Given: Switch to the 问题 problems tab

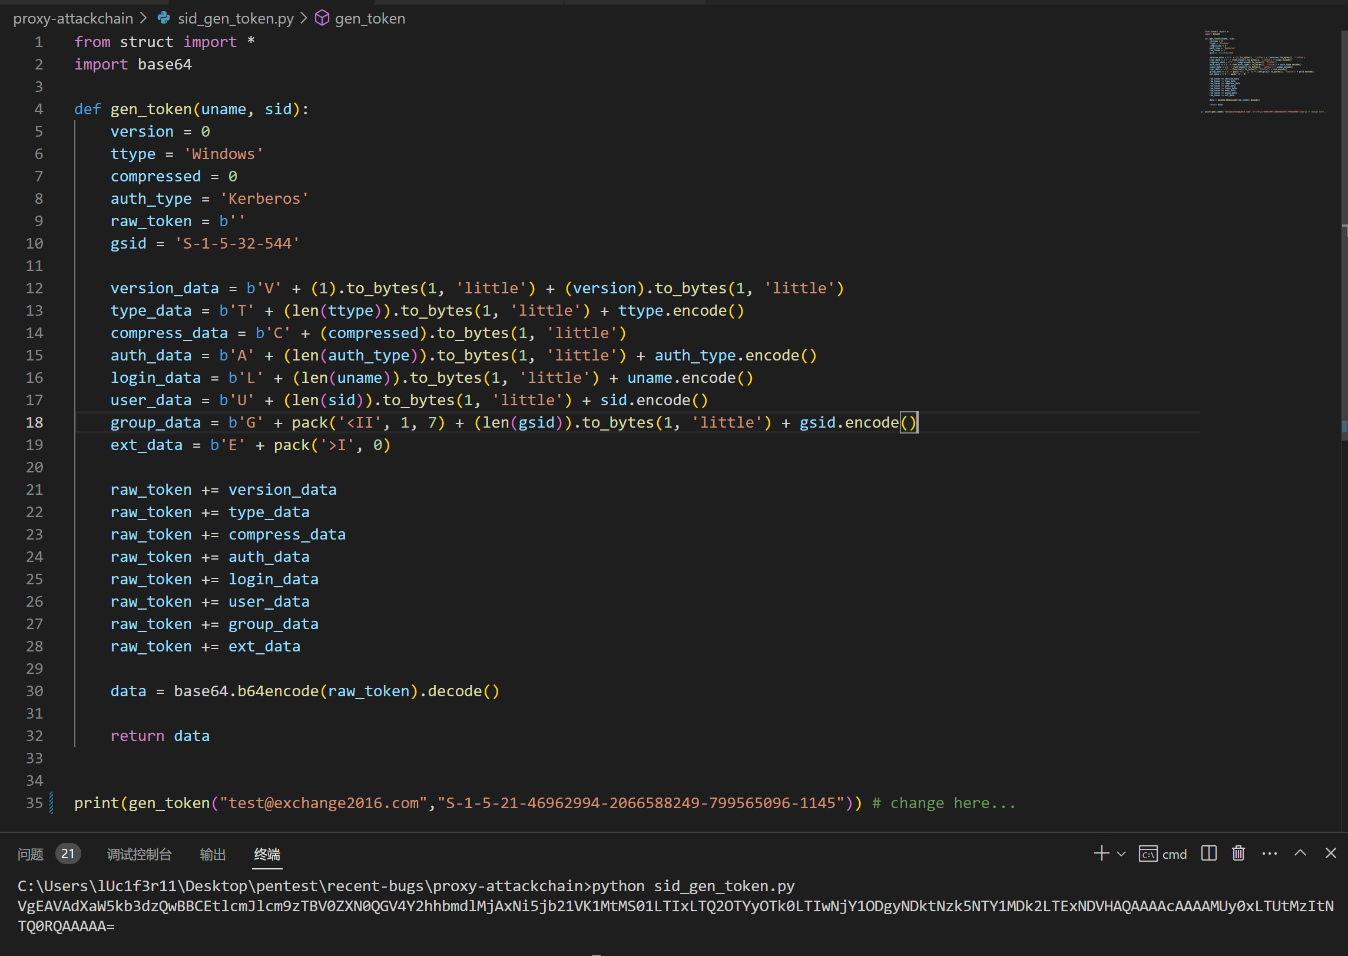Looking at the screenshot, I should pos(31,854).
